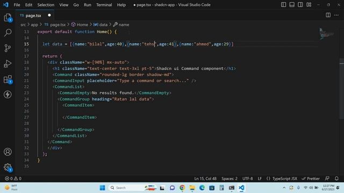Open the Terminal menu
The image size is (344, 193).
[104, 5]
